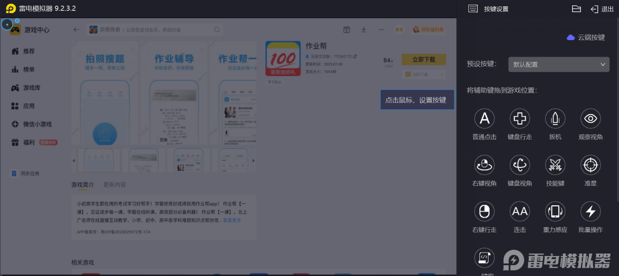Click 立即下载 download button

click(424, 59)
